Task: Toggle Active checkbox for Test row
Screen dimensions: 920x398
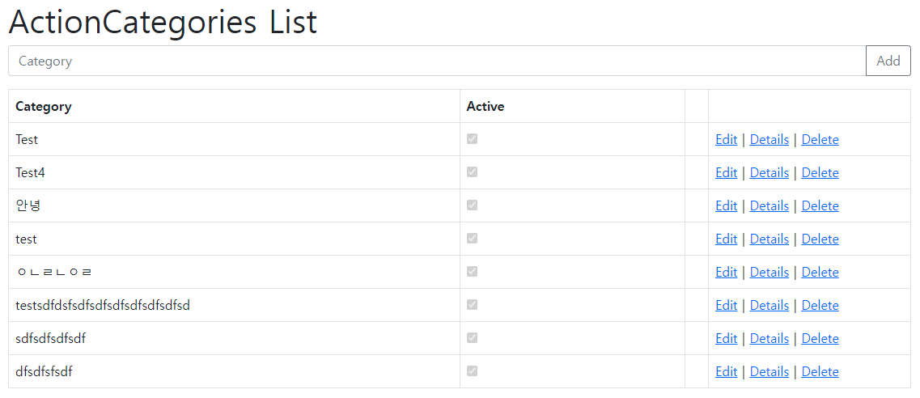Action: 473,139
